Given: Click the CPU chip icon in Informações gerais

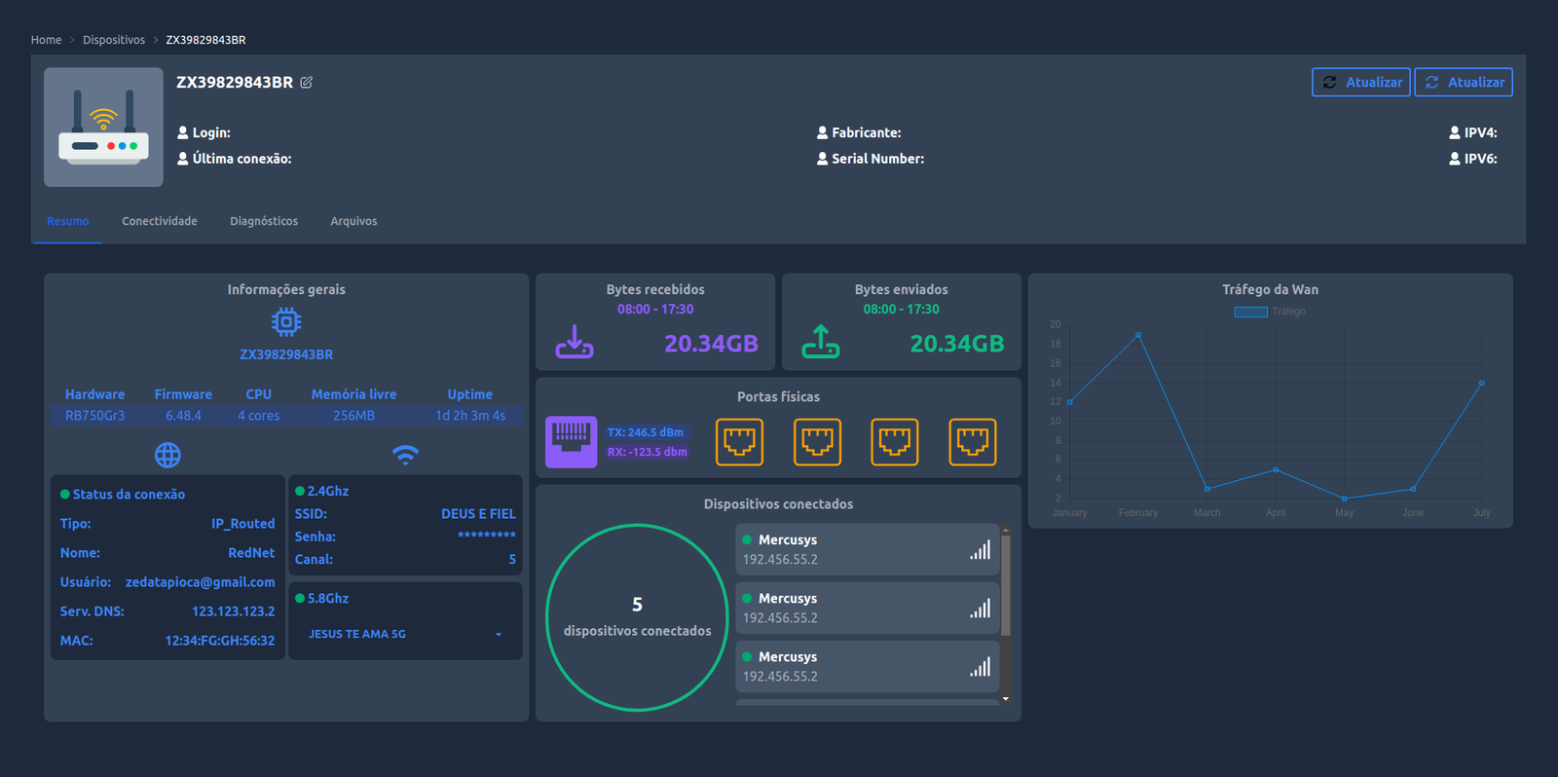Looking at the screenshot, I should pyautogui.click(x=286, y=322).
